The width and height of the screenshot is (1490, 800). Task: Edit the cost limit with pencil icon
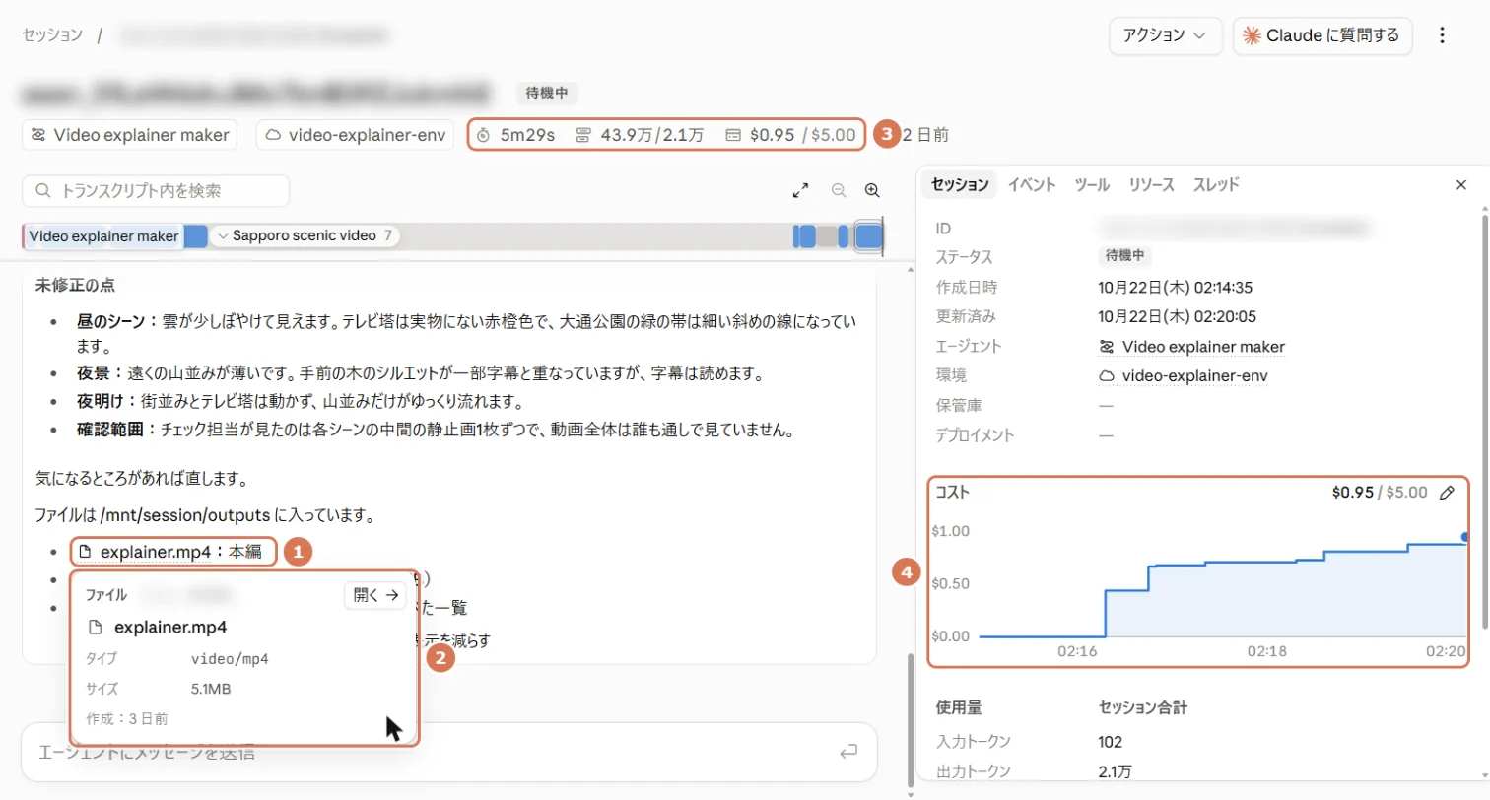pyautogui.click(x=1447, y=493)
